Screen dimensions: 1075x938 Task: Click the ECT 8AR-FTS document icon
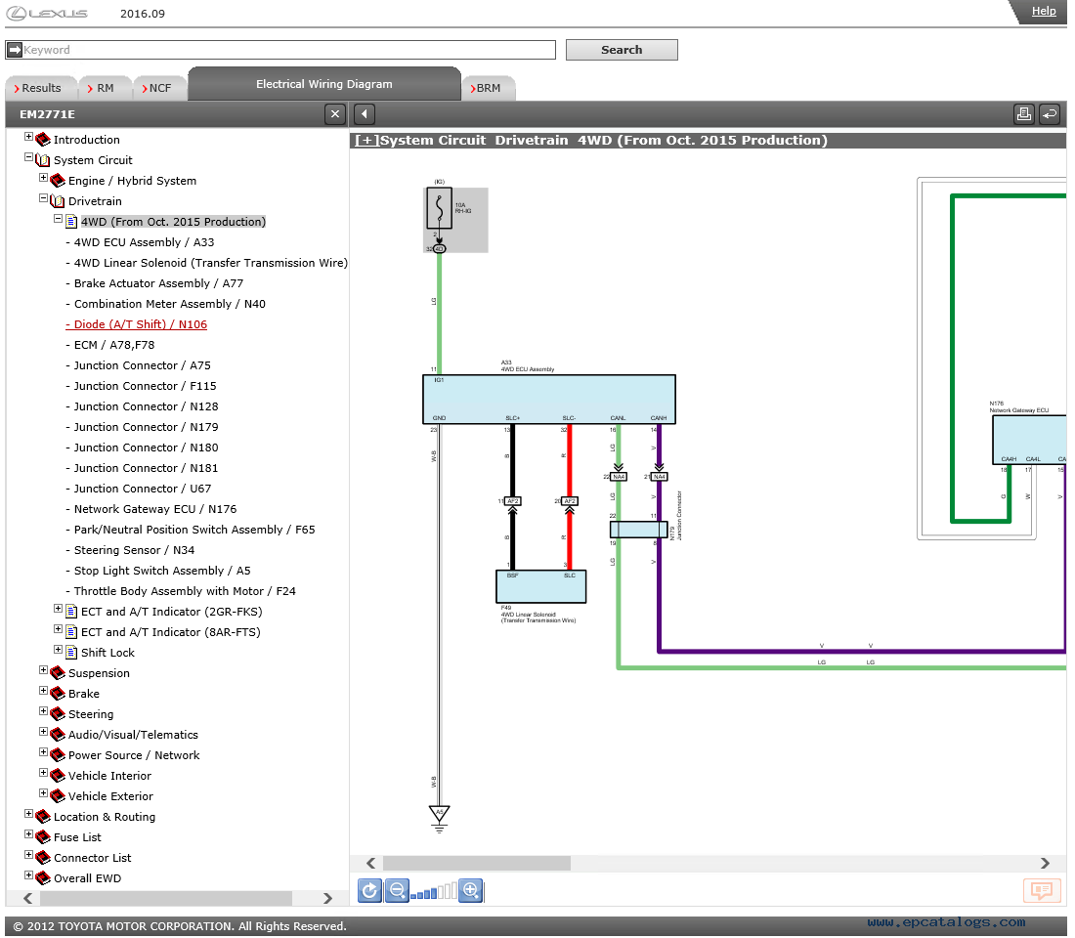[x=71, y=632]
